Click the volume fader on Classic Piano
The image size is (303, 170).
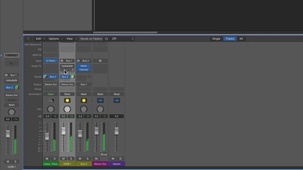[x=47, y=136]
